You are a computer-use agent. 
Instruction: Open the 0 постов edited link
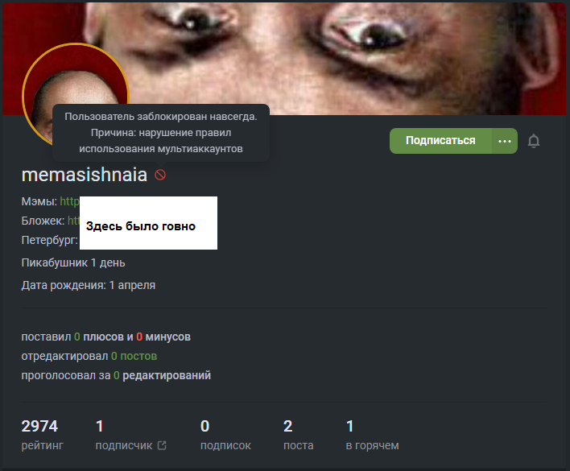[134, 356]
